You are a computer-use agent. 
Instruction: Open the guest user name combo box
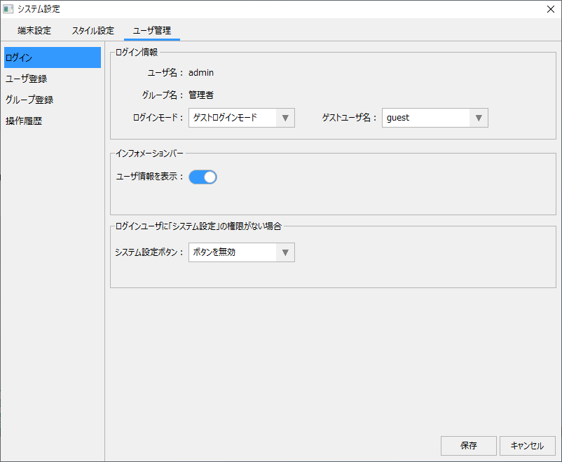click(426, 118)
